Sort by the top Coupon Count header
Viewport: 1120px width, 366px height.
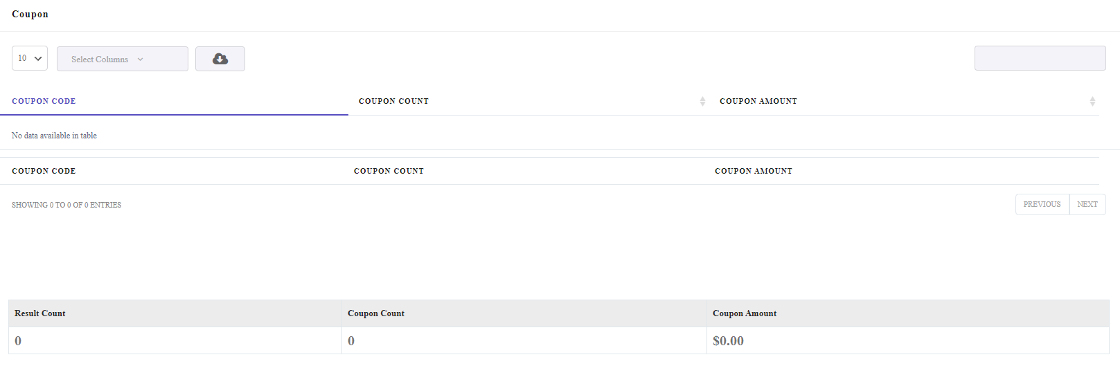(x=393, y=101)
